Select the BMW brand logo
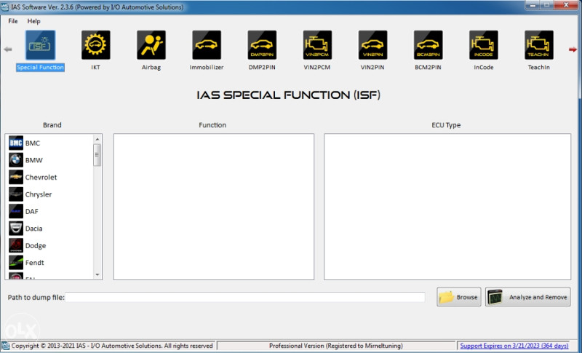Image resolution: width=582 pixels, height=353 pixels. (x=16, y=160)
